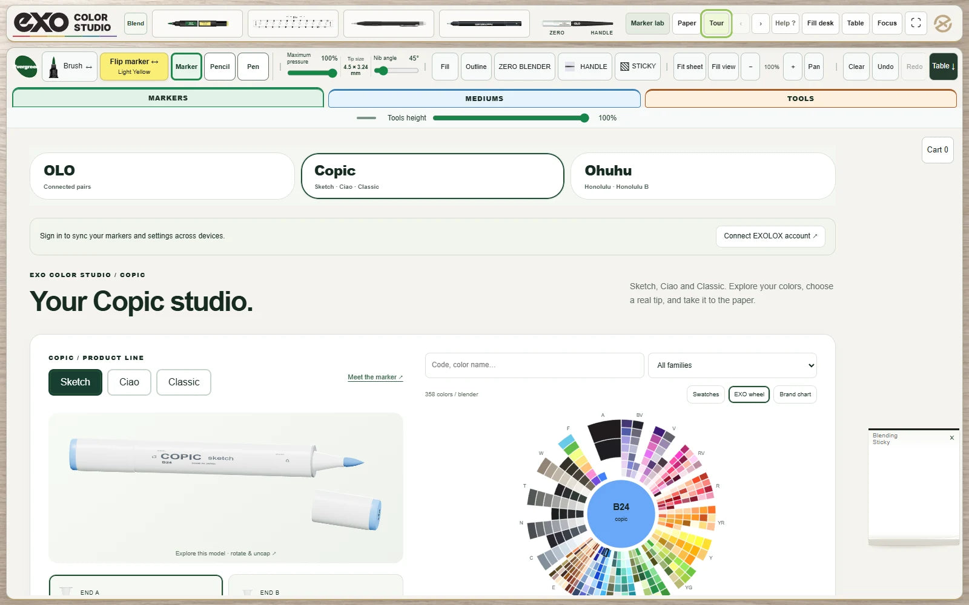The height and width of the screenshot is (605, 969).
Task: Select the Classic product line
Action: 184,382
